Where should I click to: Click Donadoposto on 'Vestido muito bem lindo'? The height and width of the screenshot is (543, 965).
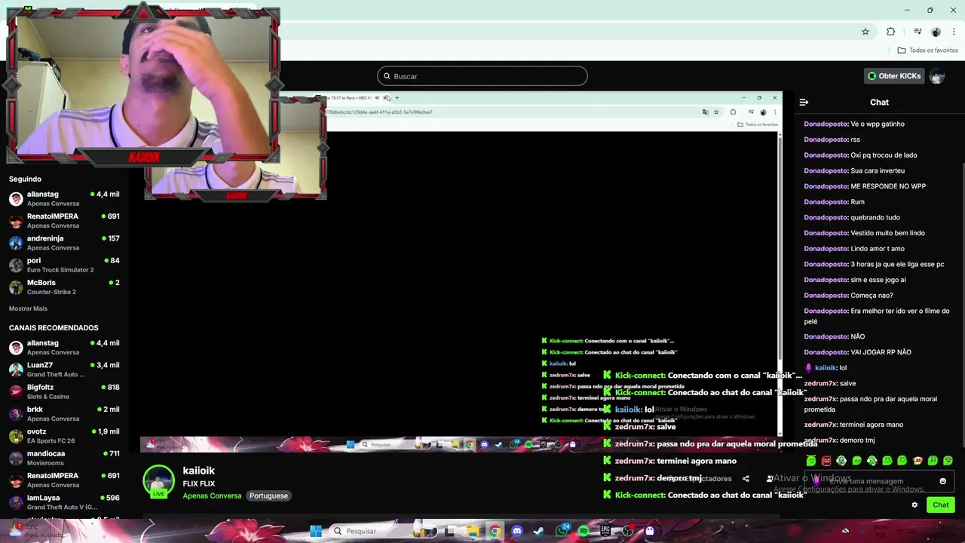[x=826, y=233]
